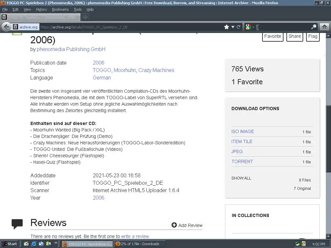Go back with the back arrow button
The width and height of the screenshot is (331, 248).
(6, 27)
